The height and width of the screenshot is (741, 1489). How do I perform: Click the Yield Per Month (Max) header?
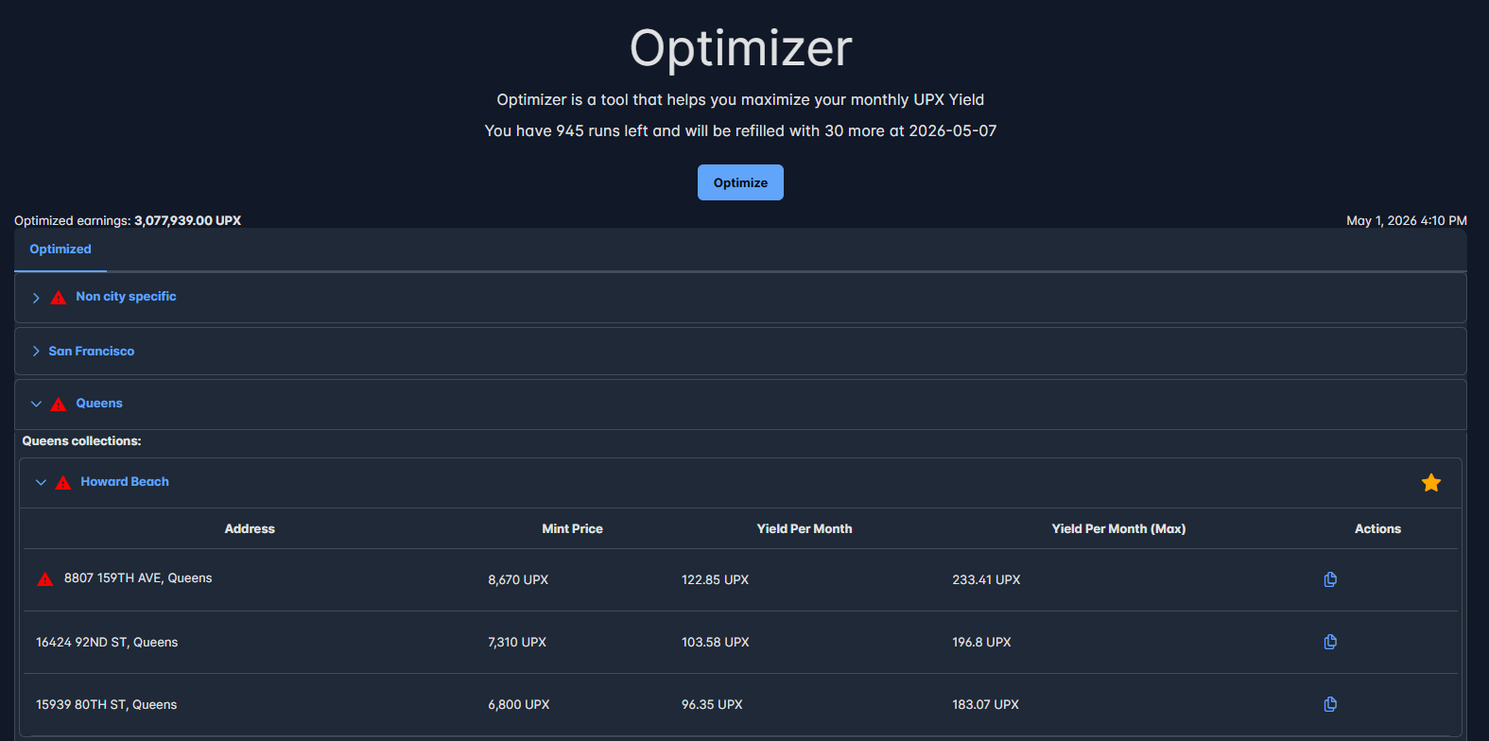tap(1118, 529)
